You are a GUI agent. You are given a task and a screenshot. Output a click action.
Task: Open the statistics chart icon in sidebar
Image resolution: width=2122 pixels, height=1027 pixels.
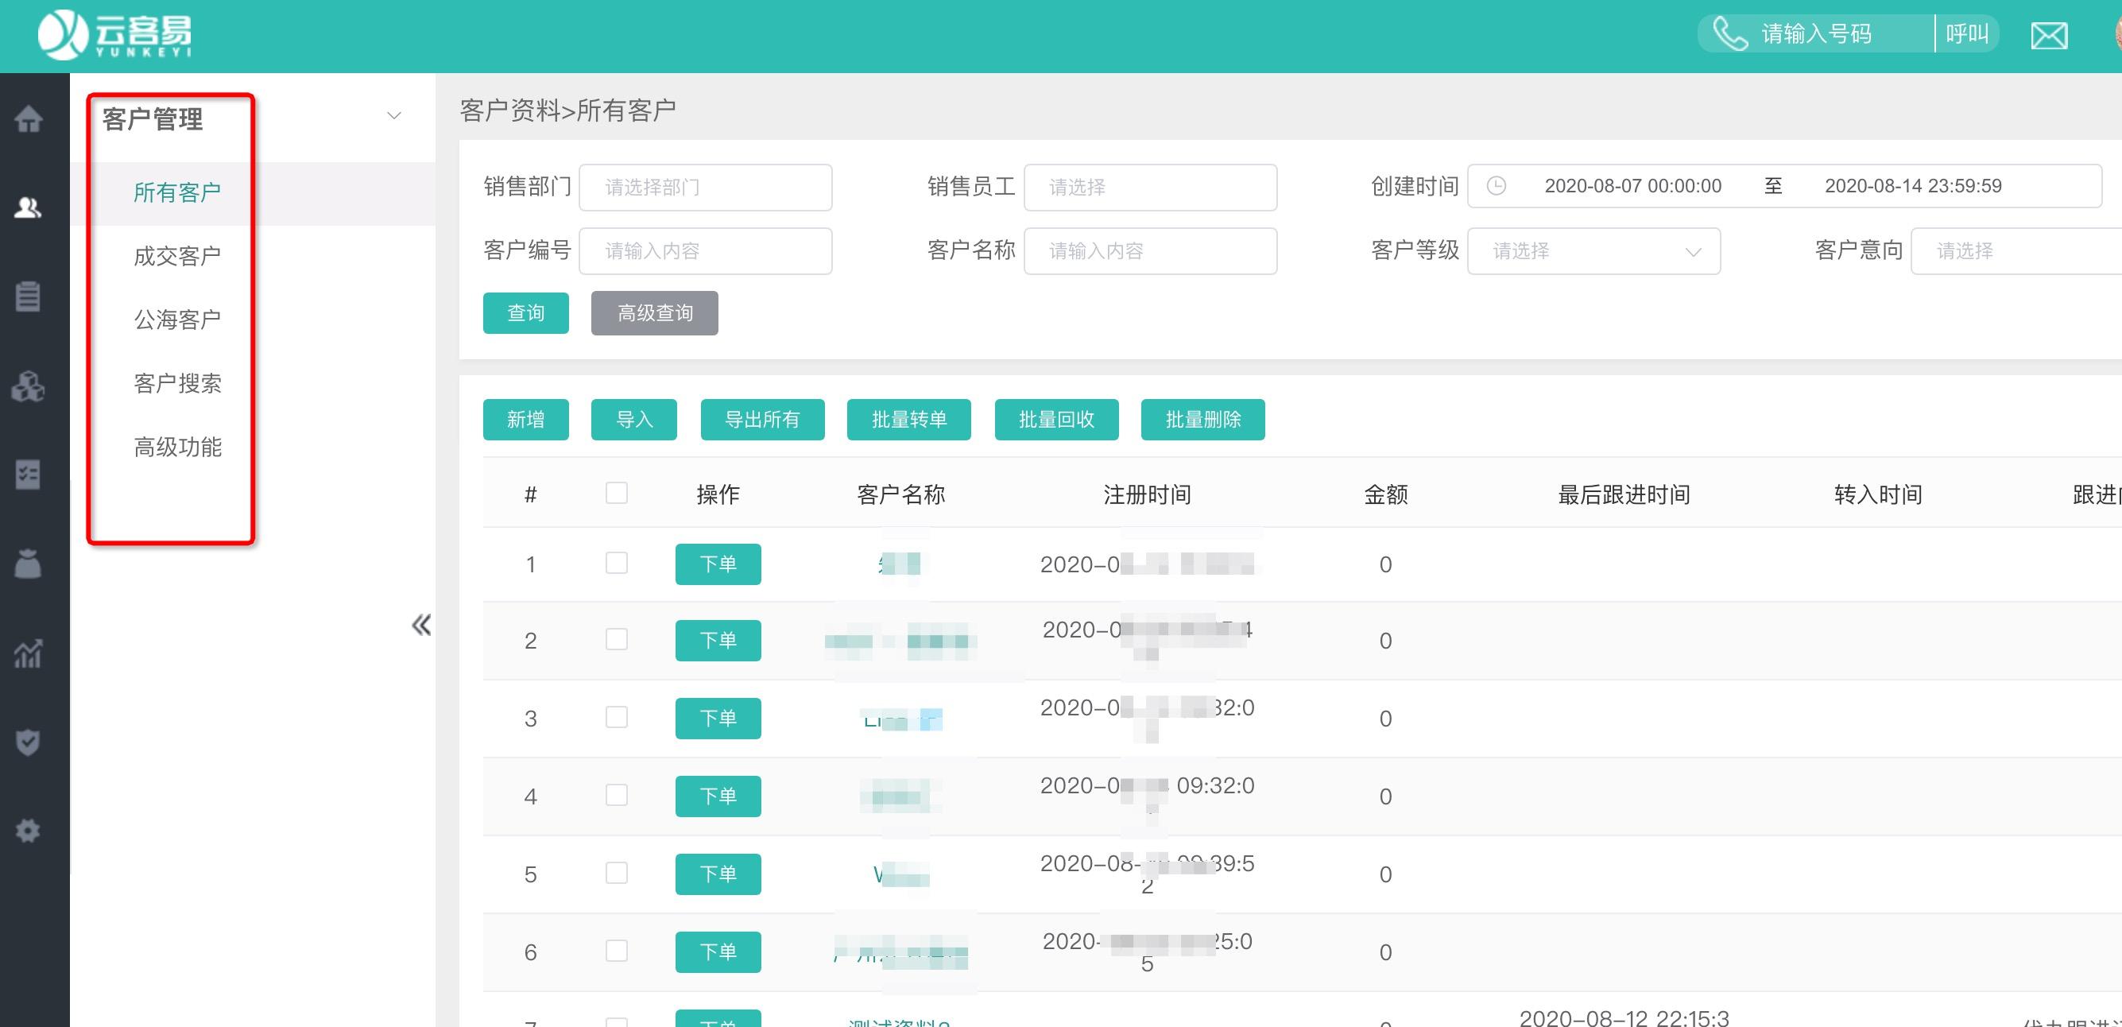pos(28,654)
